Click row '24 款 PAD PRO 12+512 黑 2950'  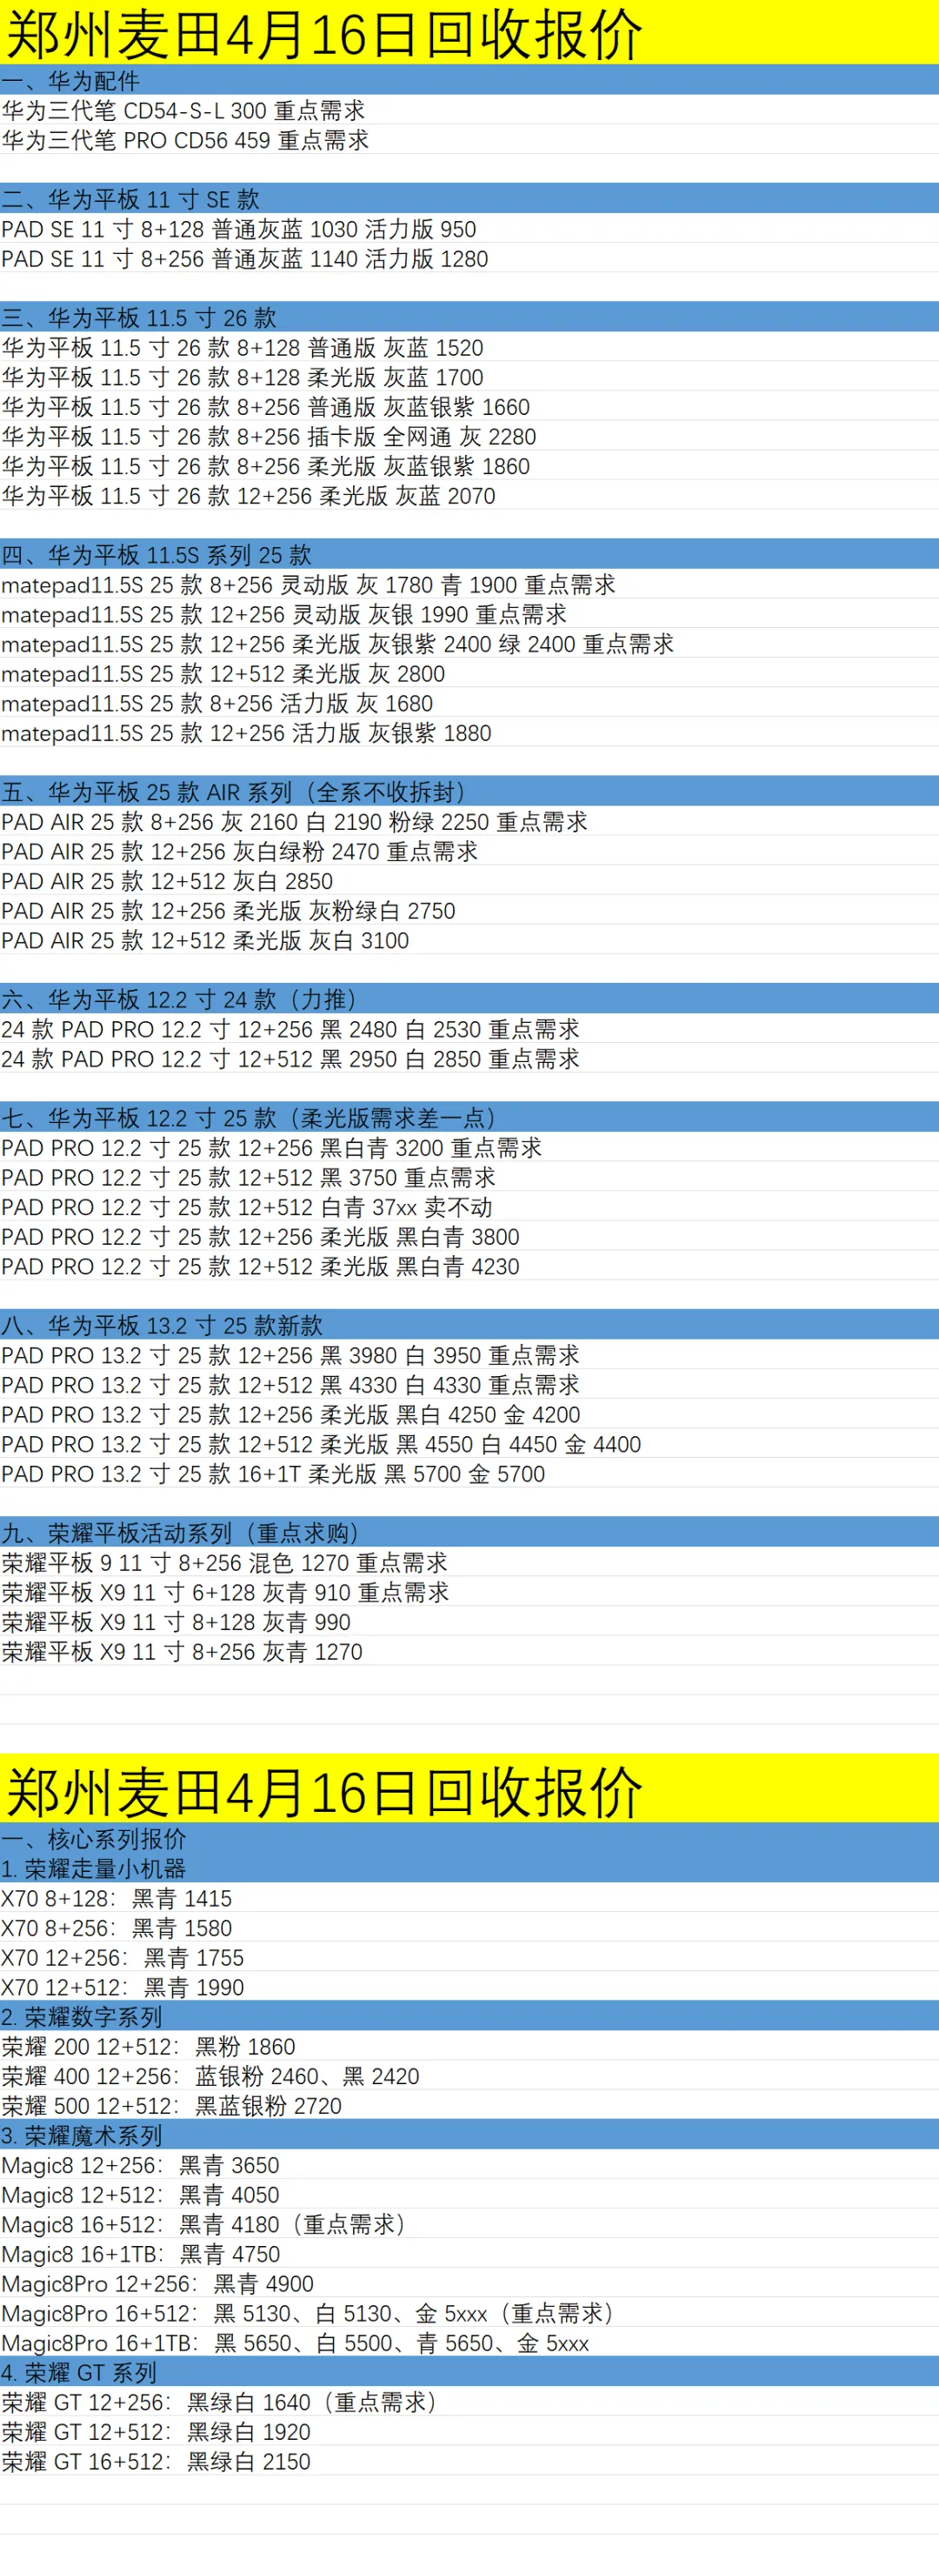click(469, 1059)
